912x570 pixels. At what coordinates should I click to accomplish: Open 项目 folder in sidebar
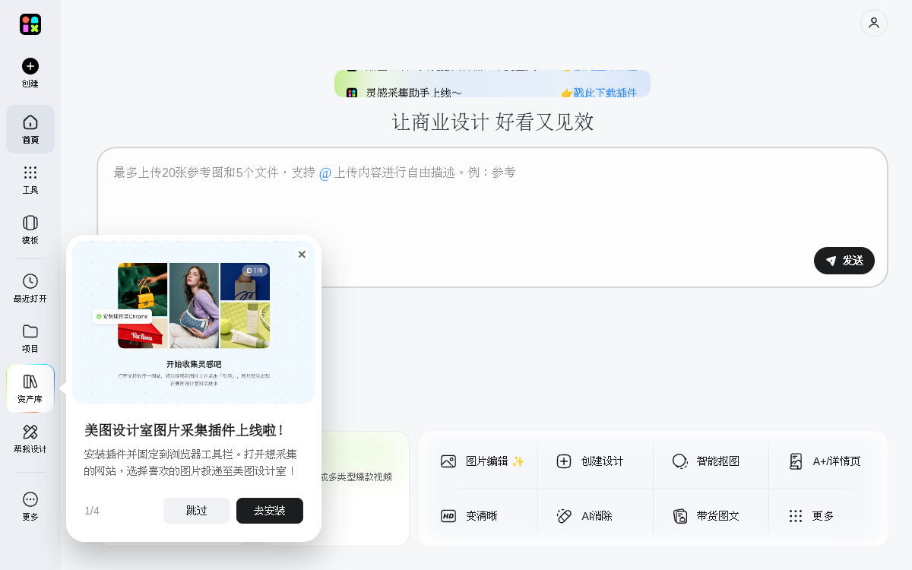[30, 338]
